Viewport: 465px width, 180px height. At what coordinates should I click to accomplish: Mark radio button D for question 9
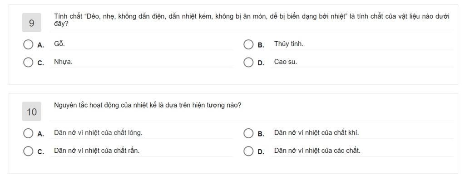248,63
